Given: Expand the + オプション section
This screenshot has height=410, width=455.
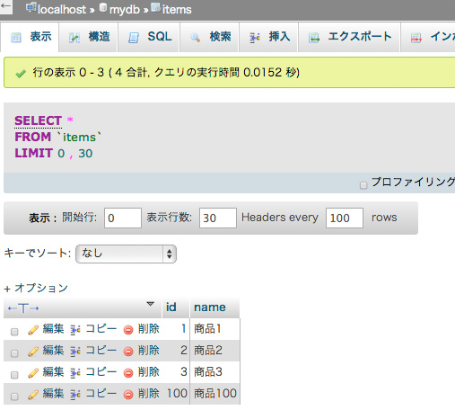Looking at the screenshot, I should (x=36, y=288).
